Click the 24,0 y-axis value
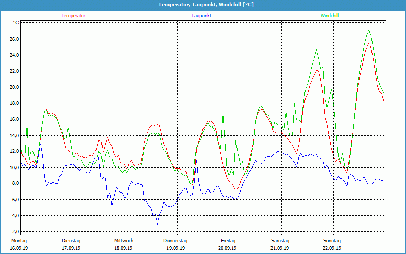406x254 pixels. point(15,55)
